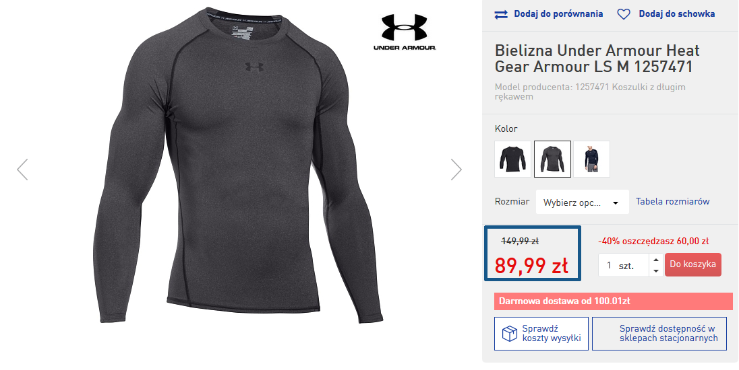The width and height of the screenshot is (739, 370).
Task: Check availability in stationary stores
Action: point(659,334)
